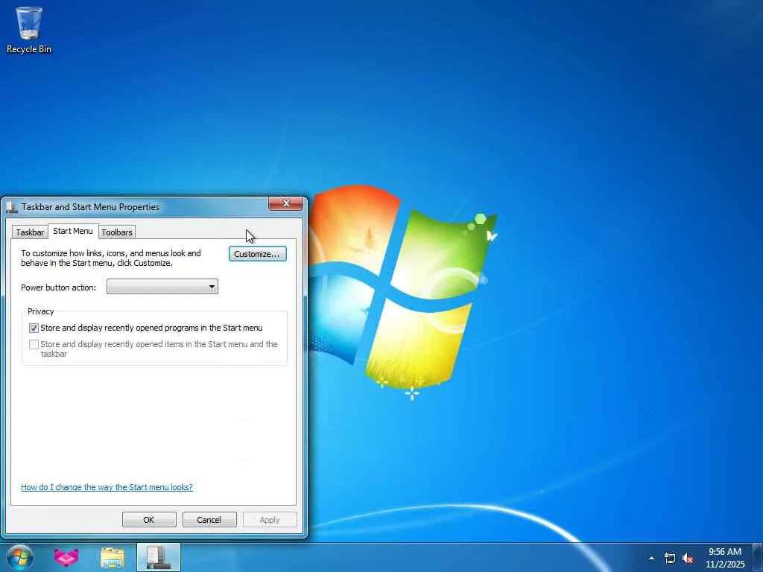The image size is (763, 572).
Task: Confirm with the OK button
Action: (x=149, y=519)
